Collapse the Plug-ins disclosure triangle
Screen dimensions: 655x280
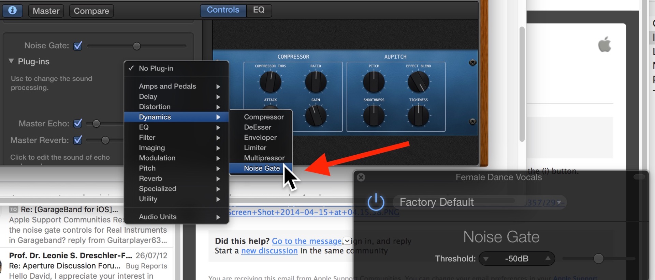(x=11, y=61)
